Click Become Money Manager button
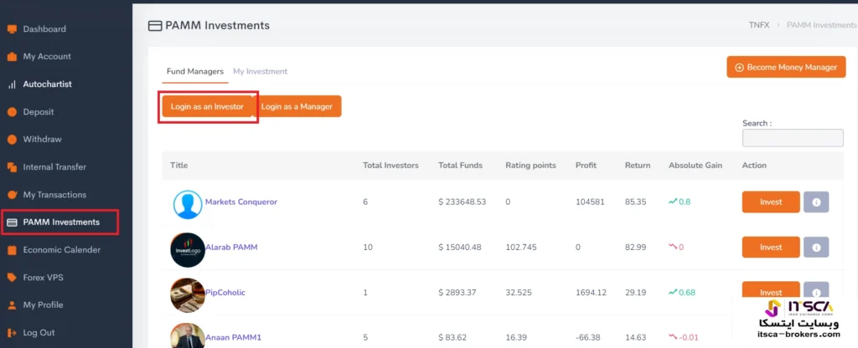858x348 pixels. (786, 67)
